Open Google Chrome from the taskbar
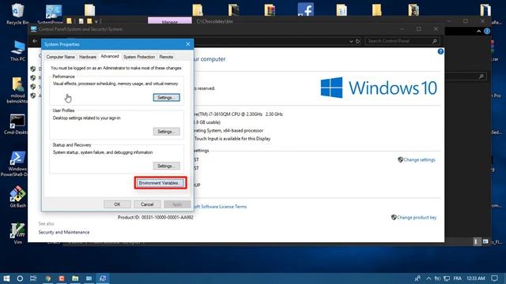This screenshot has height=284, width=506. click(48, 278)
